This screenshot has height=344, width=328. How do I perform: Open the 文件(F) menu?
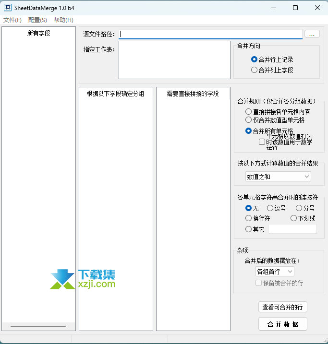12,20
